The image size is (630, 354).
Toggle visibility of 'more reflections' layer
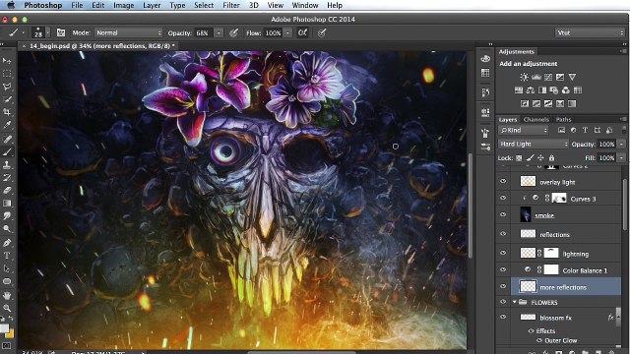coord(503,286)
